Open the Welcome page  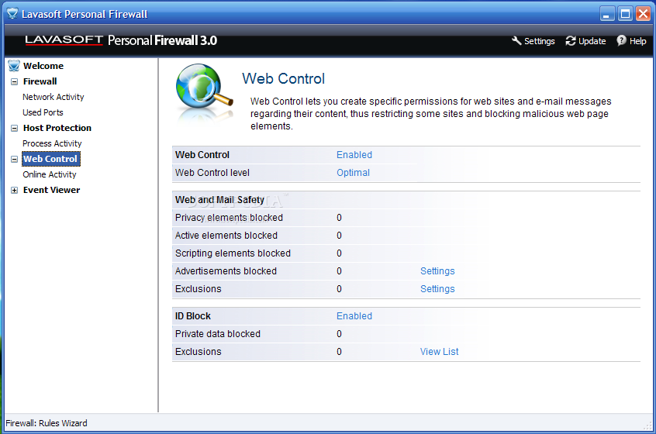click(x=43, y=66)
